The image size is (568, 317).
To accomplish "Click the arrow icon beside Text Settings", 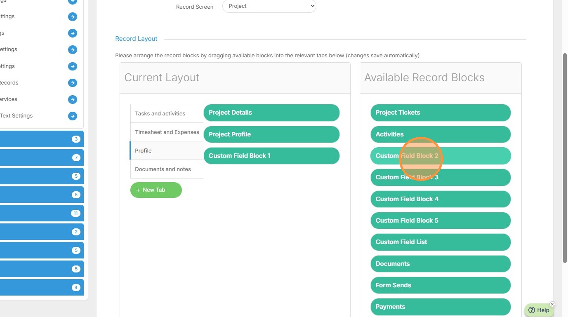I will pyautogui.click(x=73, y=116).
